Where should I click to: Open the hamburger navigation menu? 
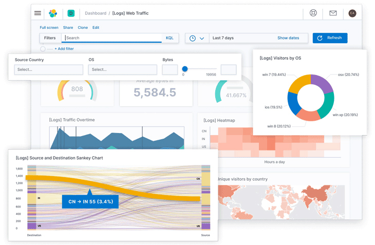click(38, 13)
